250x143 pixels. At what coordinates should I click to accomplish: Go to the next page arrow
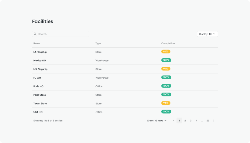tap(214, 121)
